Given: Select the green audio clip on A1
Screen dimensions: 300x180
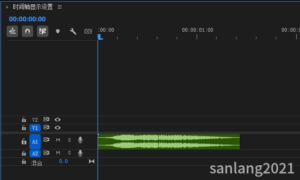Looking at the screenshot, I should click(169, 142).
